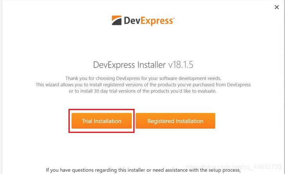
Task: Start the Trial Installation
Action: pyautogui.click(x=102, y=121)
